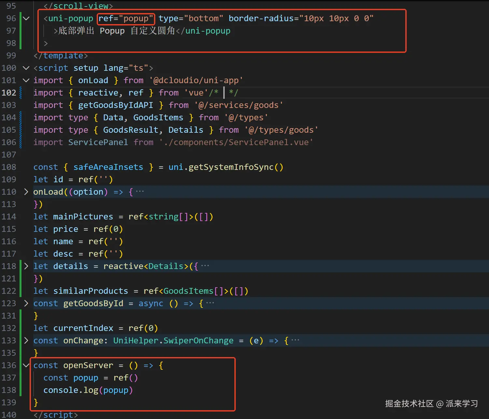The width and height of the screenshot is (489, 419).
Task: Expand the folded onLoad function
Action: [x=26, y=192]
